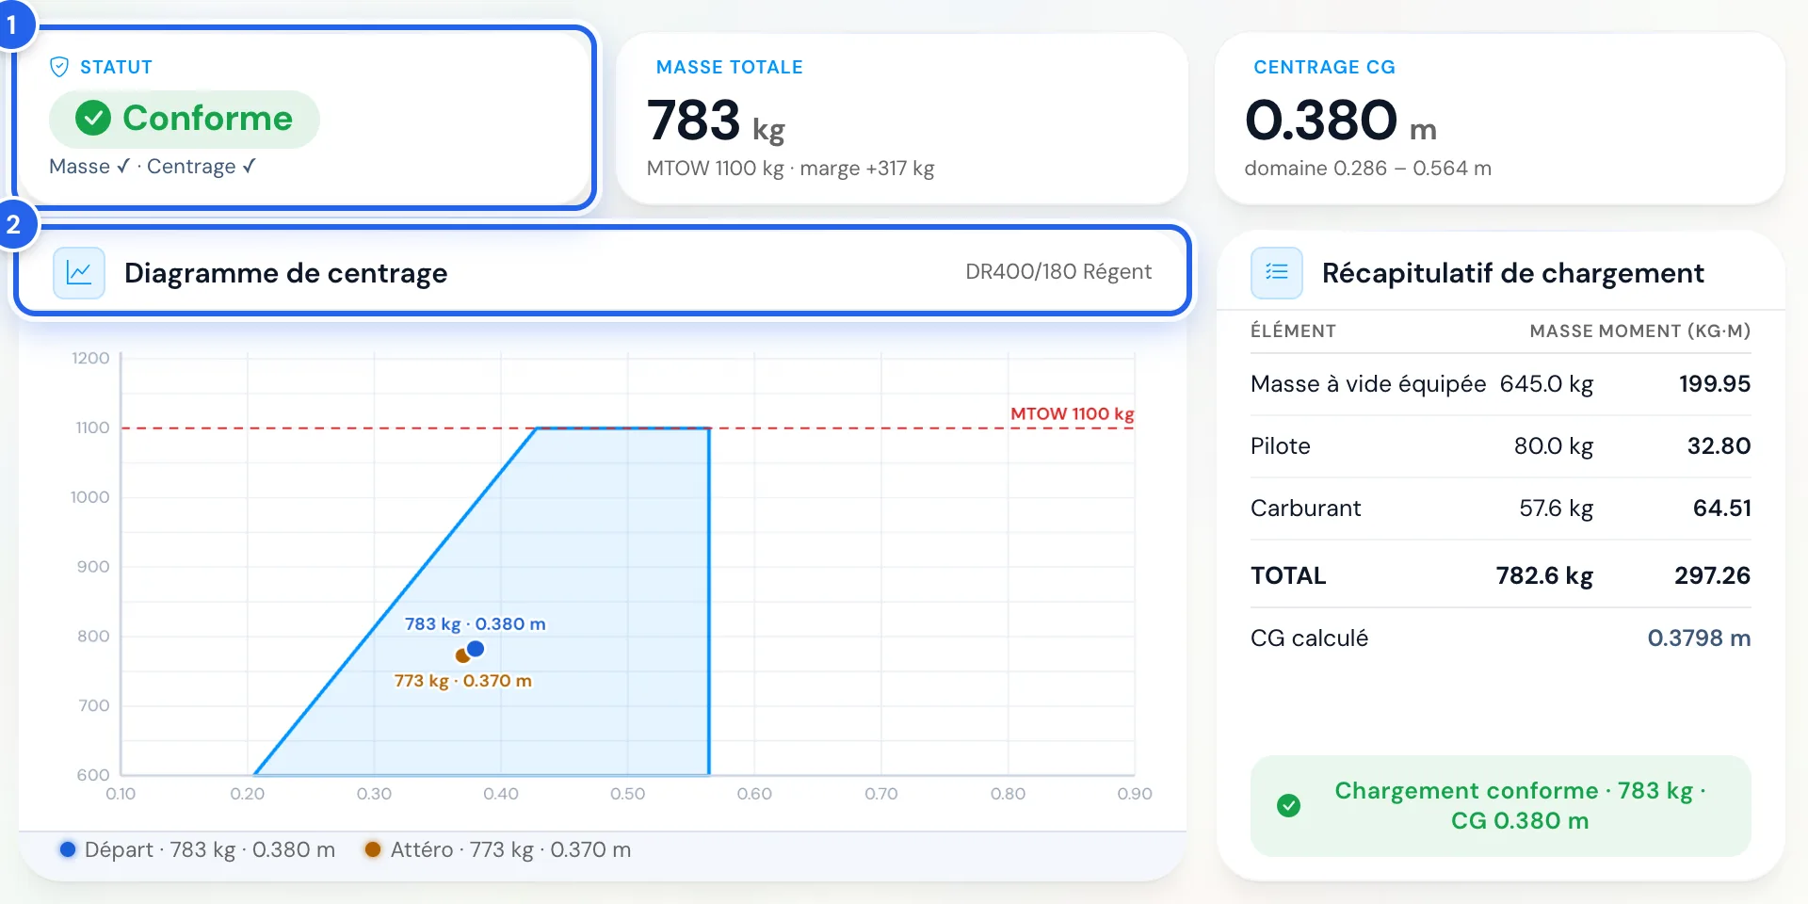1808x904 pixels.
Task: Click the orange Attéro legend dot
Action: point(373,849)
